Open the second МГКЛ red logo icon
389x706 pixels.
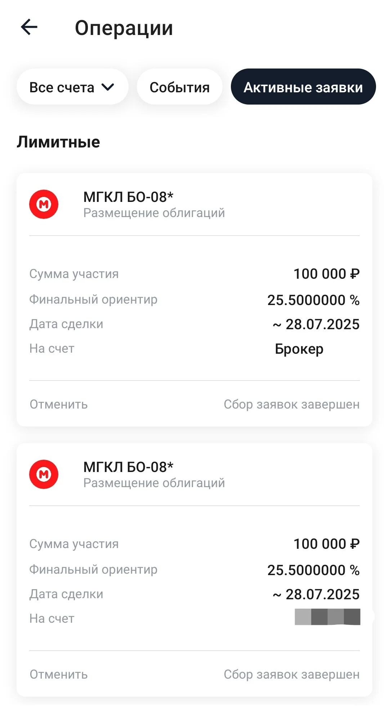click(x=44, y=474)
